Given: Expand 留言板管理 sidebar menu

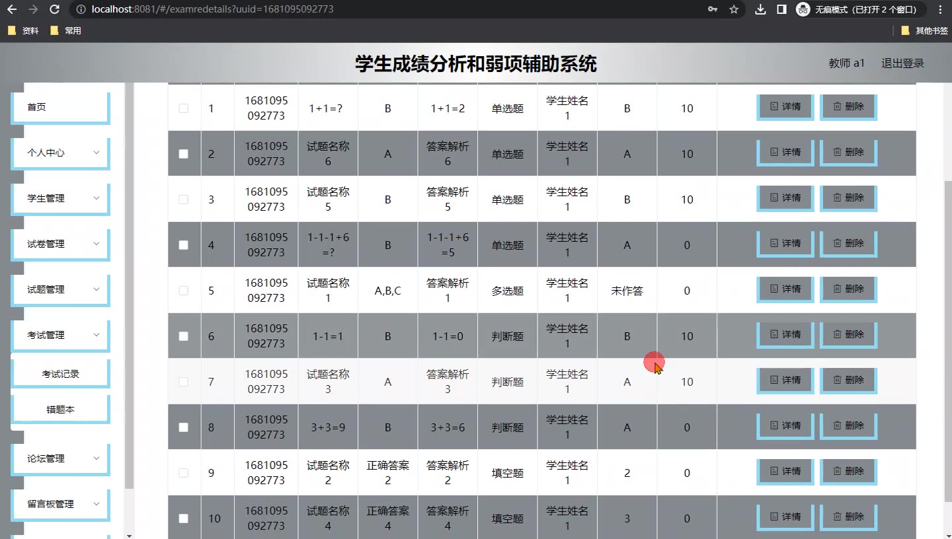Looking at the screenshot, I should pyautogui.click(x=61, y=504).
